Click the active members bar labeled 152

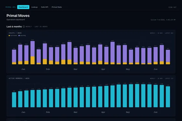pyautogui.click(x=137, y=96)
